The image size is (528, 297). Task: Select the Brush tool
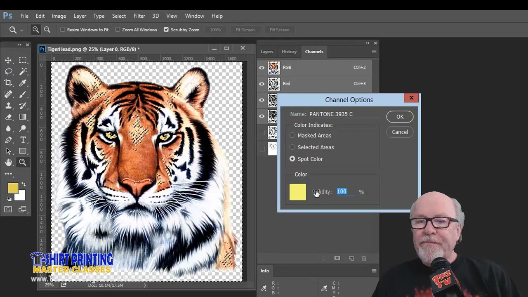click(23, 94)
